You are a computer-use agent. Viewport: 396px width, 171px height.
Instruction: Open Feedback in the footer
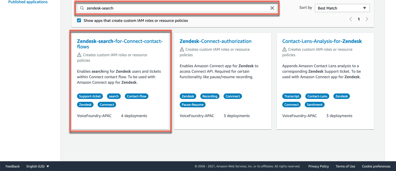(x=13, y=166)
